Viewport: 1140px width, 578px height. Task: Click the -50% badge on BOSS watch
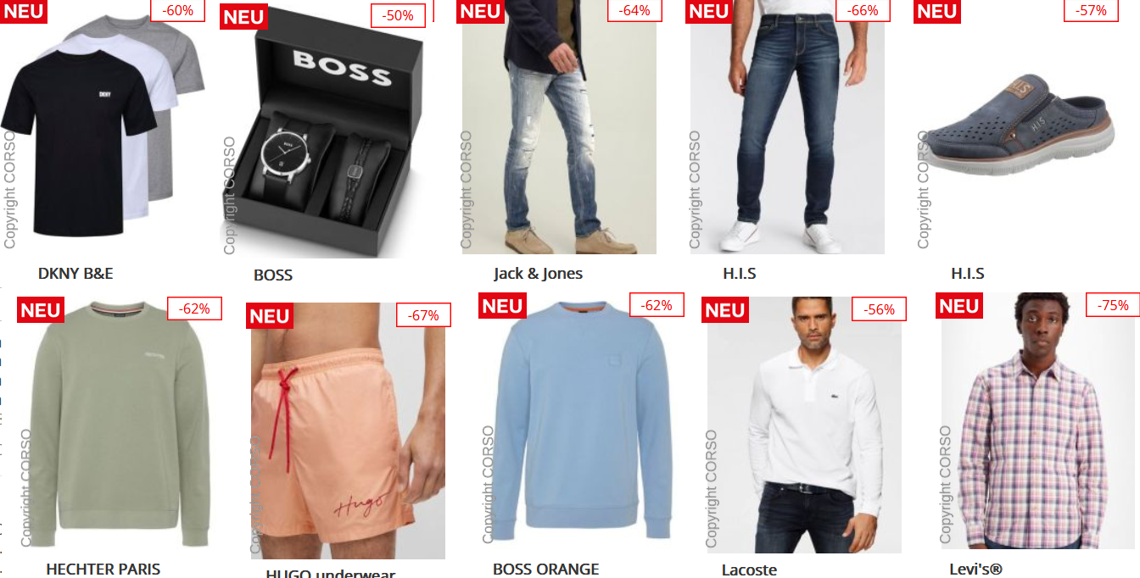398,15
